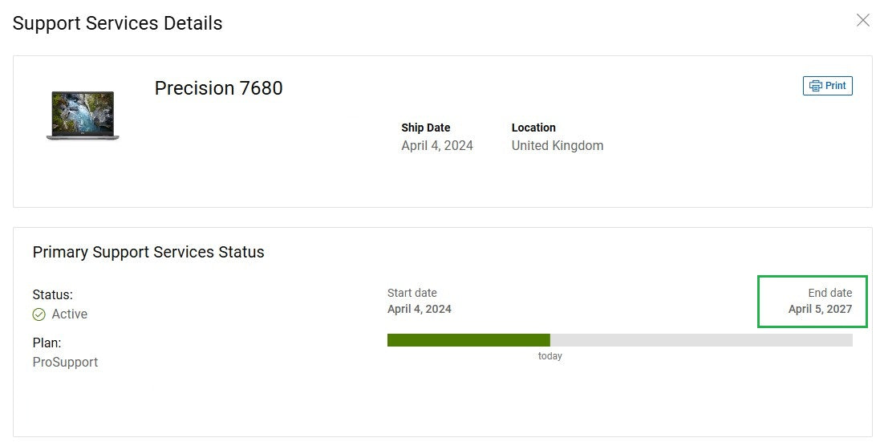
Task: Click the Active status text
Action: [70, 314]
